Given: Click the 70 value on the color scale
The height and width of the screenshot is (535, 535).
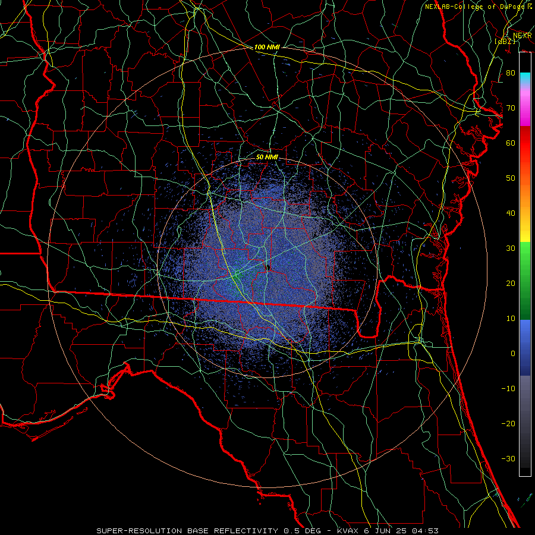Looking at the screenshot, I should click(x=511, y=108).
